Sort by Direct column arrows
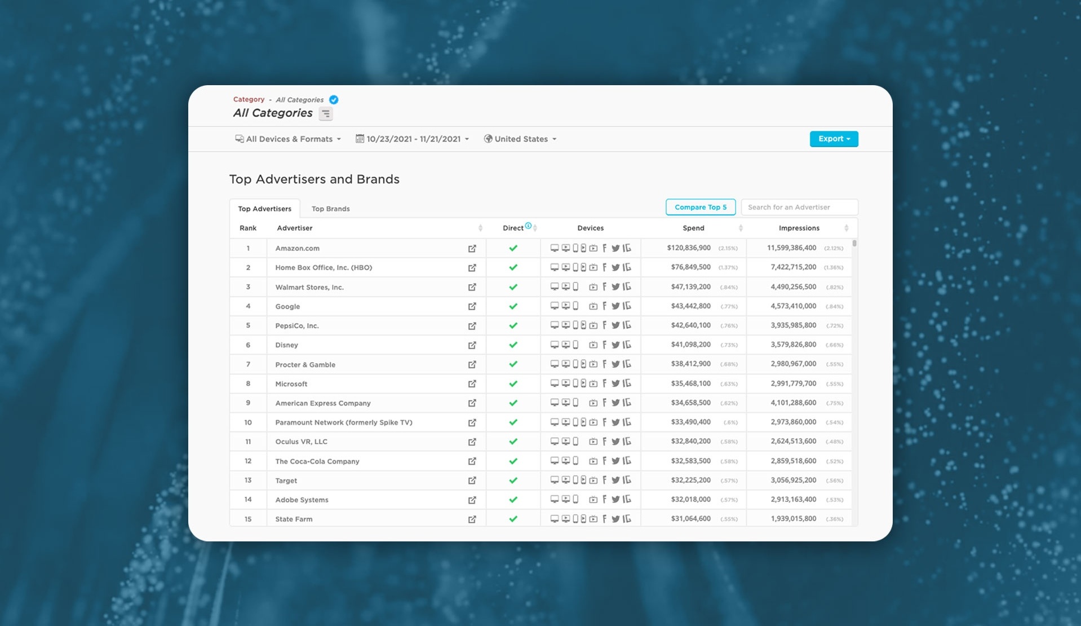This screenshot has width=1081, height=626. (x=535, y=228)
